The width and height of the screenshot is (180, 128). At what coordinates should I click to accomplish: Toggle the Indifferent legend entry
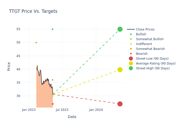(x=144, y=44)
